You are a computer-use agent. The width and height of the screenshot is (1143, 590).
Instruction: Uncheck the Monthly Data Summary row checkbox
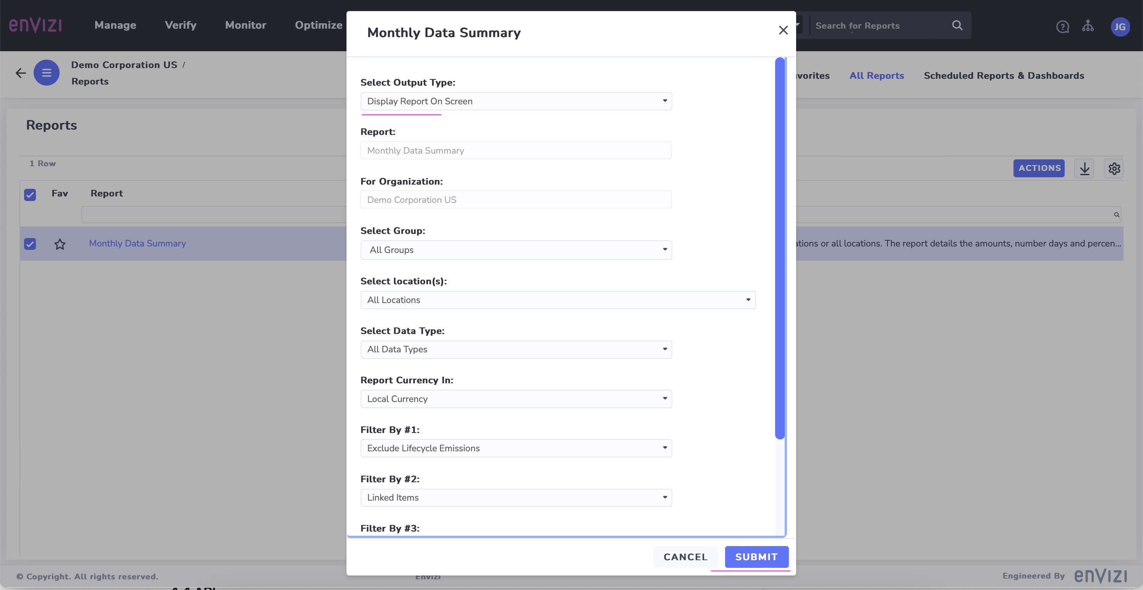pyautogui.click(x=30, y=244)
